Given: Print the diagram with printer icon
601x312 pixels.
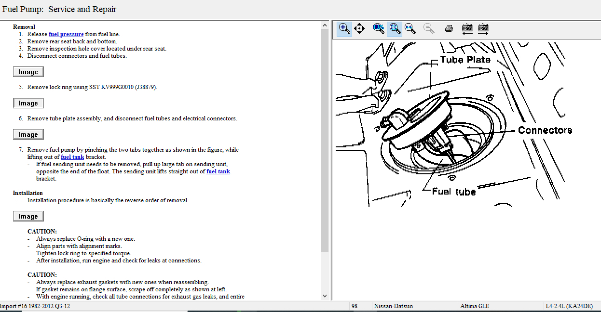Looking at the screenshot, I should [449, 28].
